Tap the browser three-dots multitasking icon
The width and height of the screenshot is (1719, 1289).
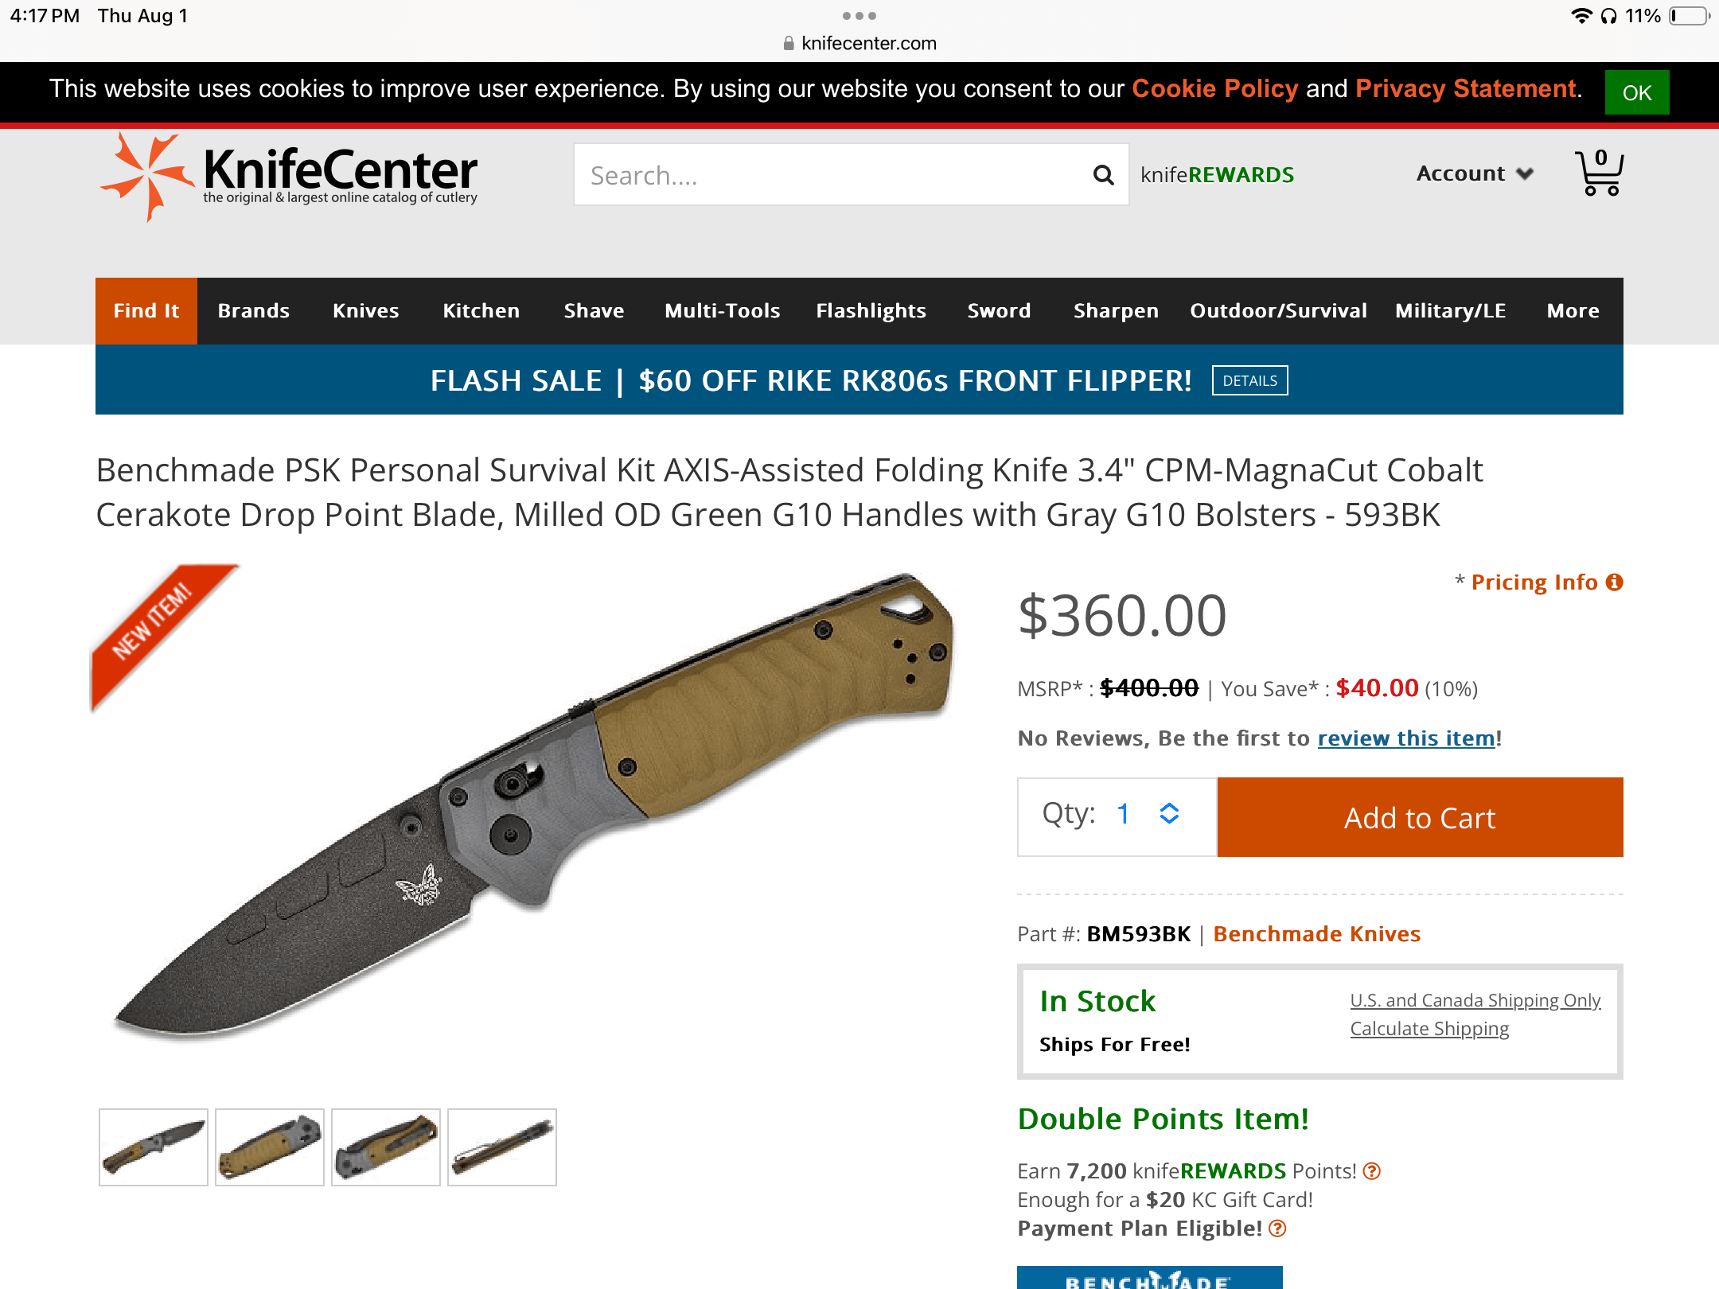tap(859, 16)
